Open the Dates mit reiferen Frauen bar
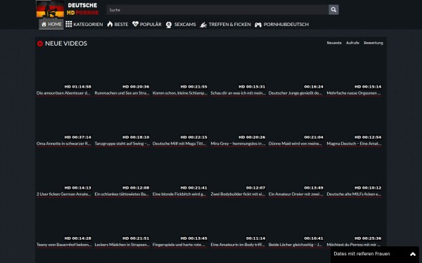Screen dimensions: 422x263 click(x=375, y=255)
